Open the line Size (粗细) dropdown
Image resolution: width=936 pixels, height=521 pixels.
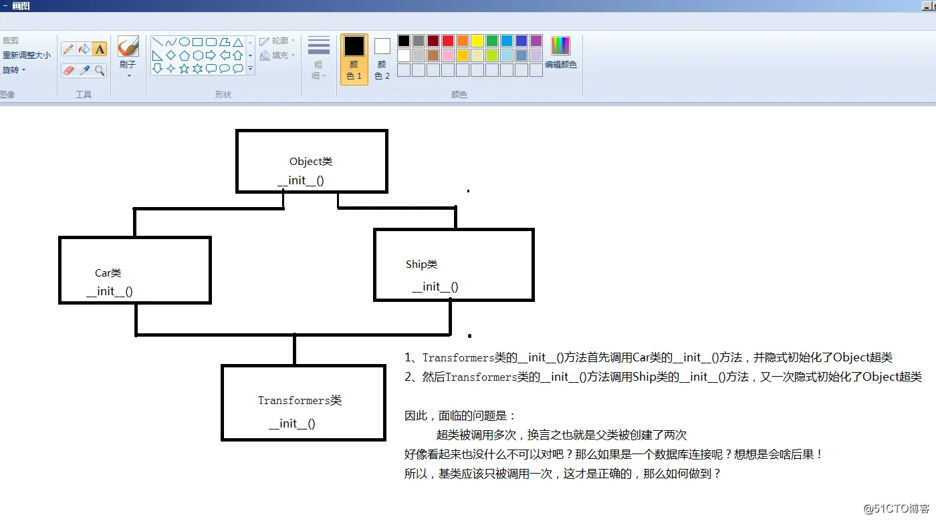(x=319, y=58)
